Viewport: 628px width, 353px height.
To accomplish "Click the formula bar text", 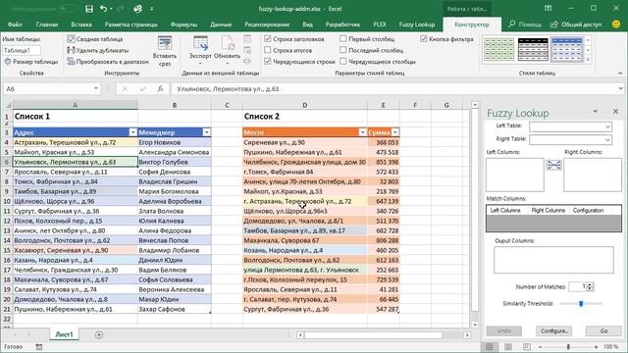I will [228, 89].
